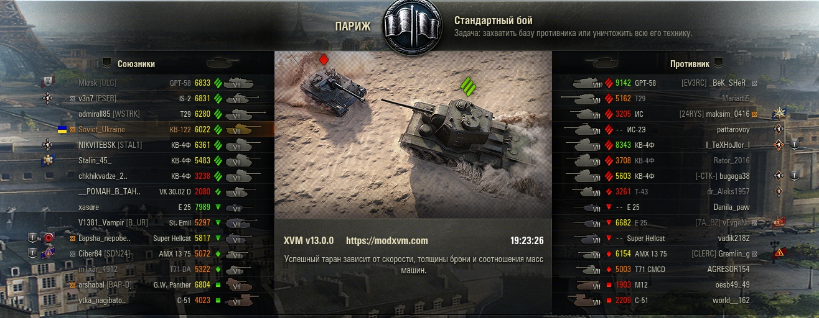This screenshot has width=819, height=318.
Task: Click the enemy shield icon next to Противник
Action: [718, 63]
